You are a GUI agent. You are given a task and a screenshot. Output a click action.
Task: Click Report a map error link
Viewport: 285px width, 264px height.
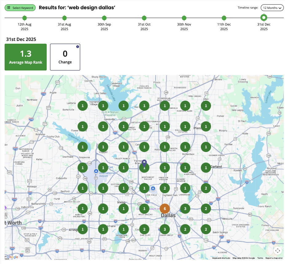tap(274, 258)
